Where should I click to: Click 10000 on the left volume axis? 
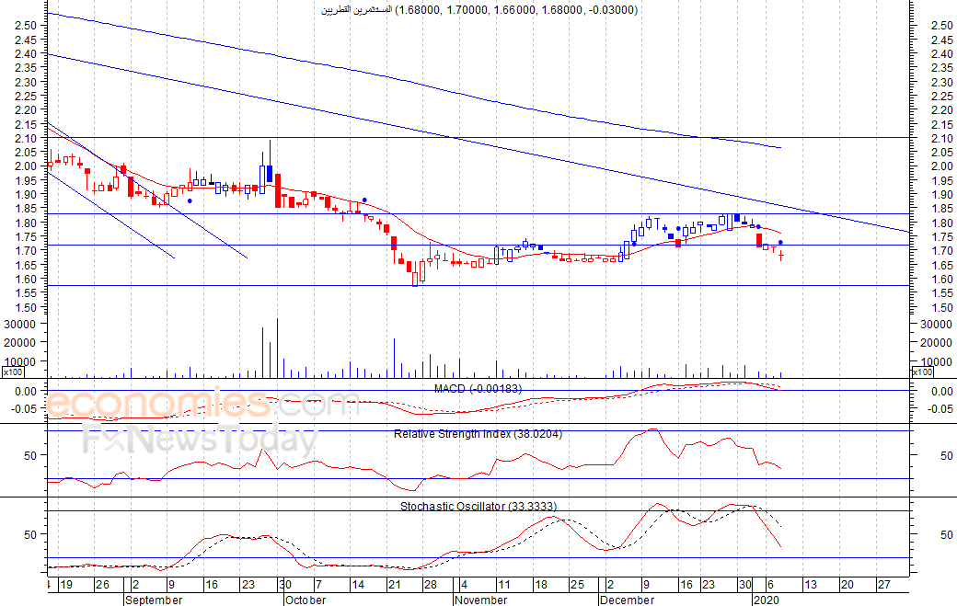tap(21, 361)
